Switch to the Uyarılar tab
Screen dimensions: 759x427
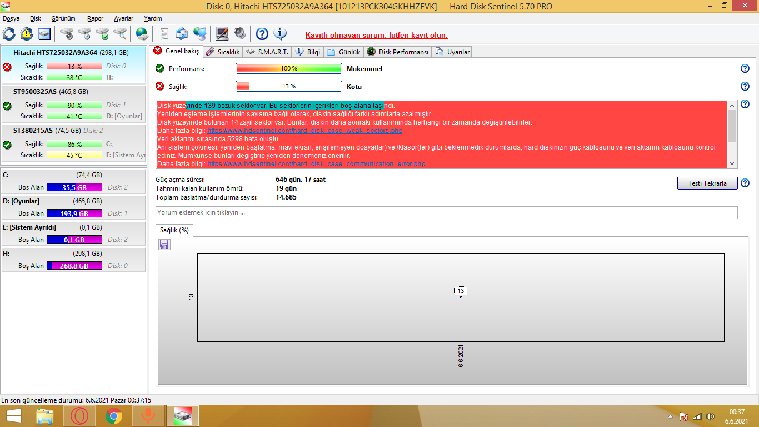click(x=453, y=52)
